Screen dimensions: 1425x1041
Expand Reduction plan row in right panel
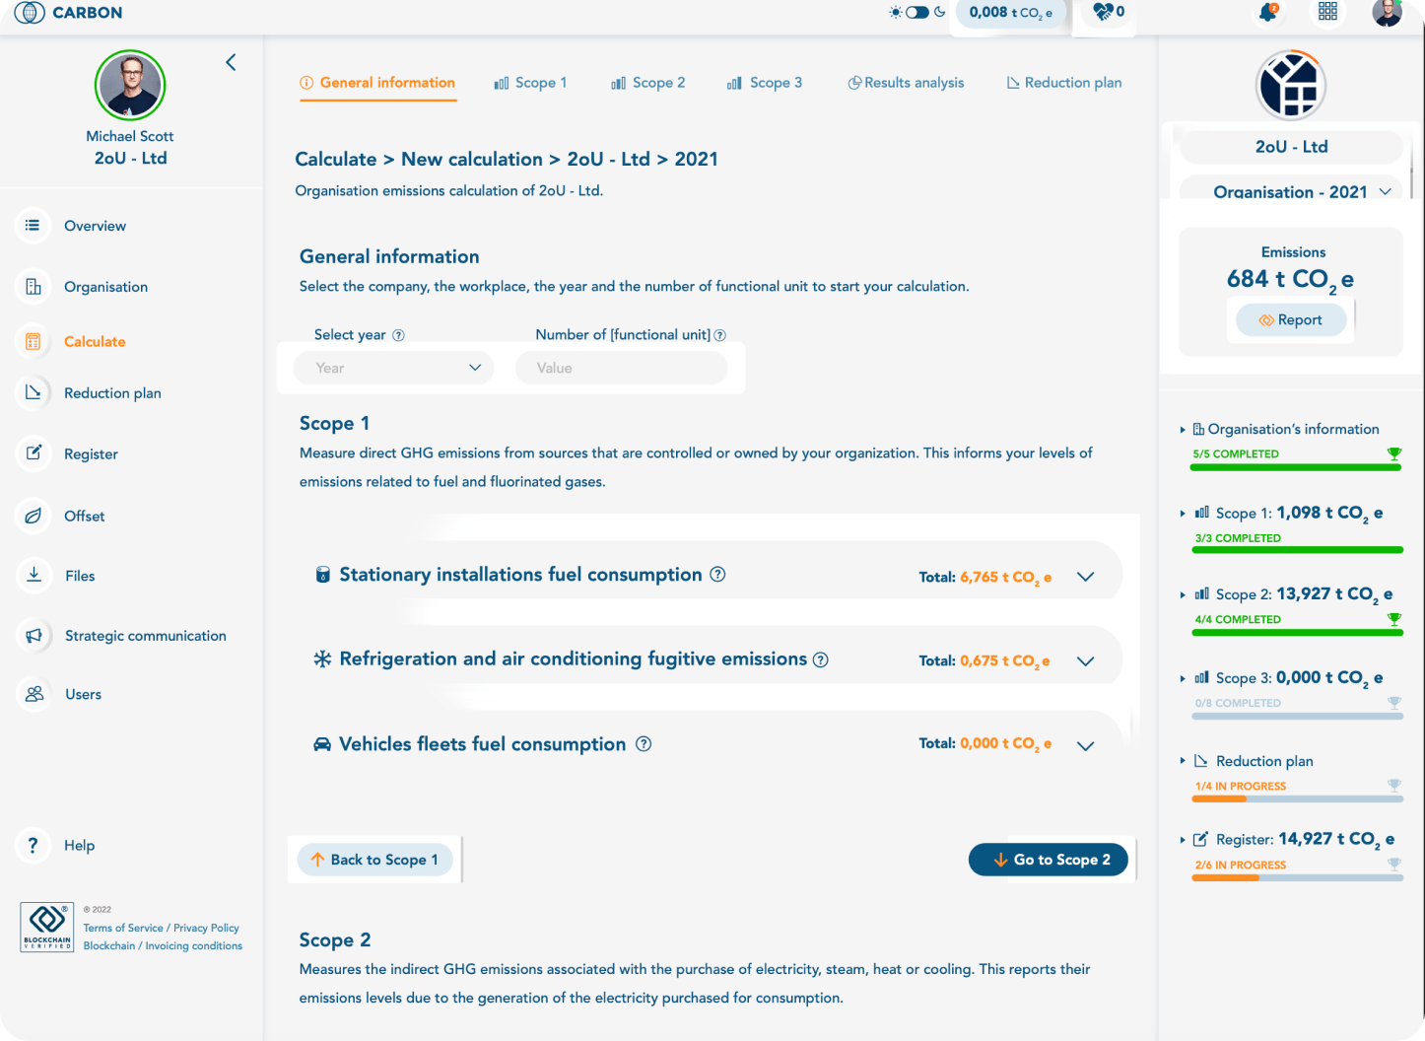pyautogui.click(x=1183, y=761)
